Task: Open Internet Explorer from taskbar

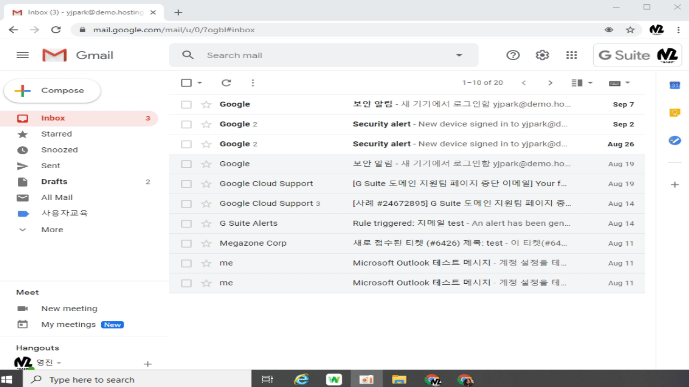Action: (301, 379)
